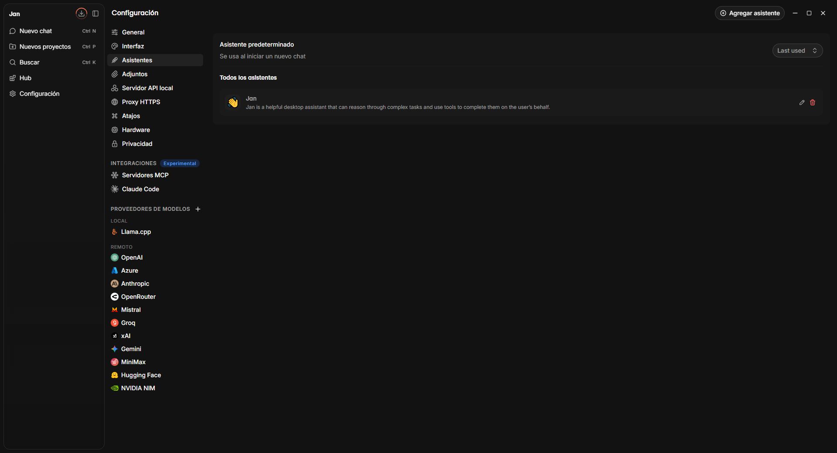The image size is (837, 453).
Task: Select Claude Code integration label
Action: 140,189
